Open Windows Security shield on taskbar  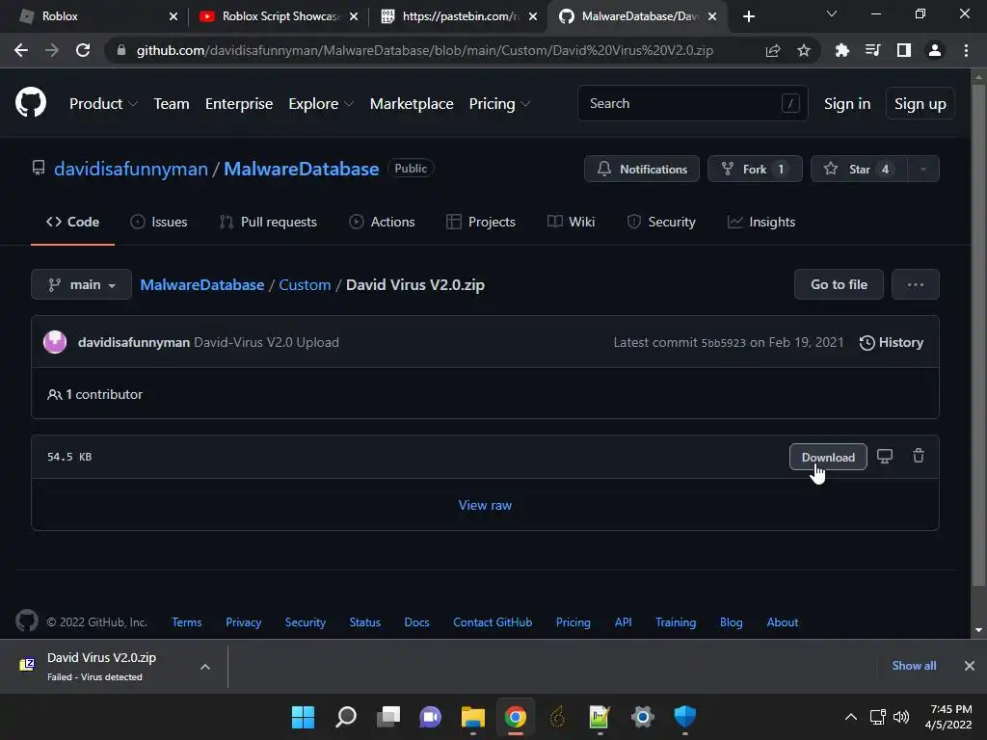pyautogui.click(x=685, y=717)
